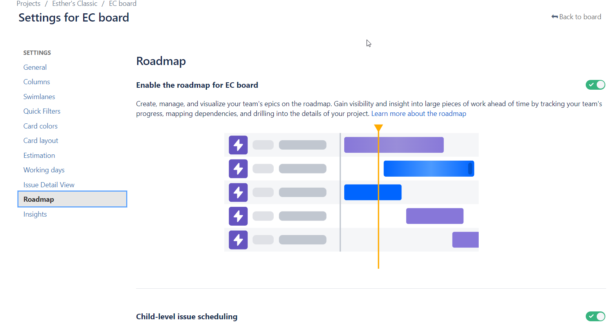Click the epic icon in the fourth roadmap row
Screen dimensions: 612x322
(238, 216)
